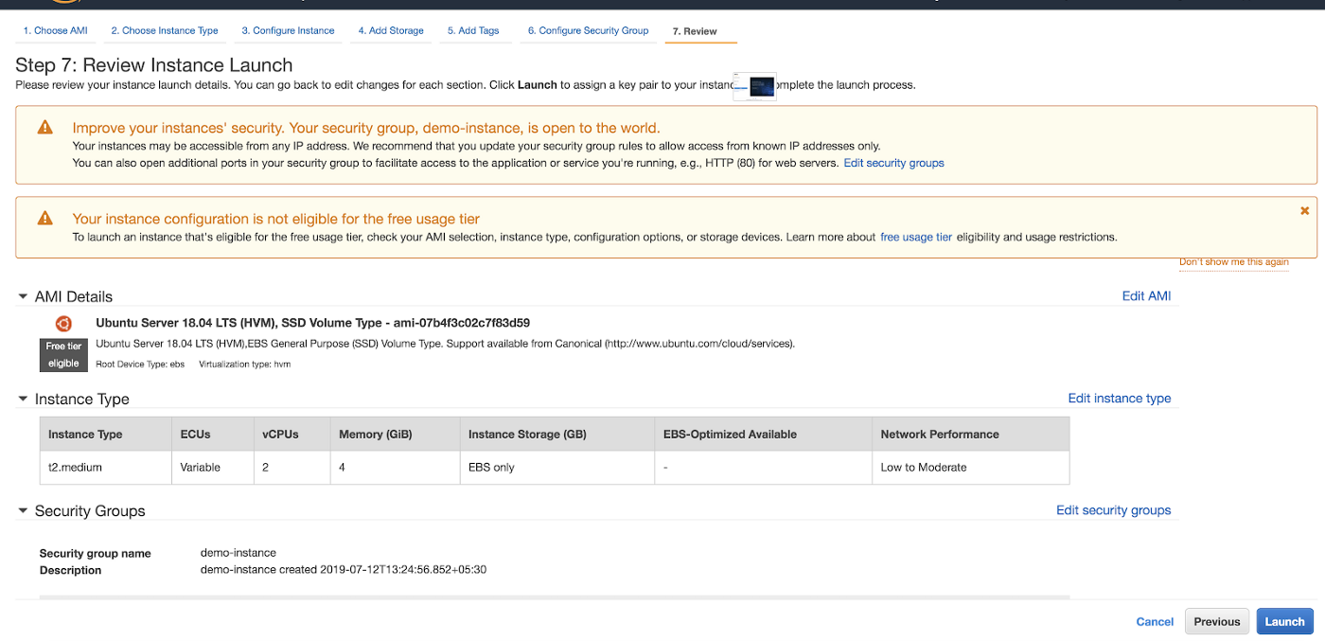Click the Ubuntu Server 18.04 LTS AMI title
1325x641 pixels.
pyautogui.click(x=313, y=322)
